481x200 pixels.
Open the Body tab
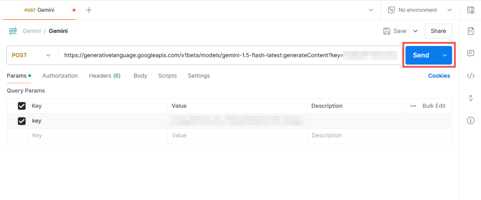[x=140, y=76]
